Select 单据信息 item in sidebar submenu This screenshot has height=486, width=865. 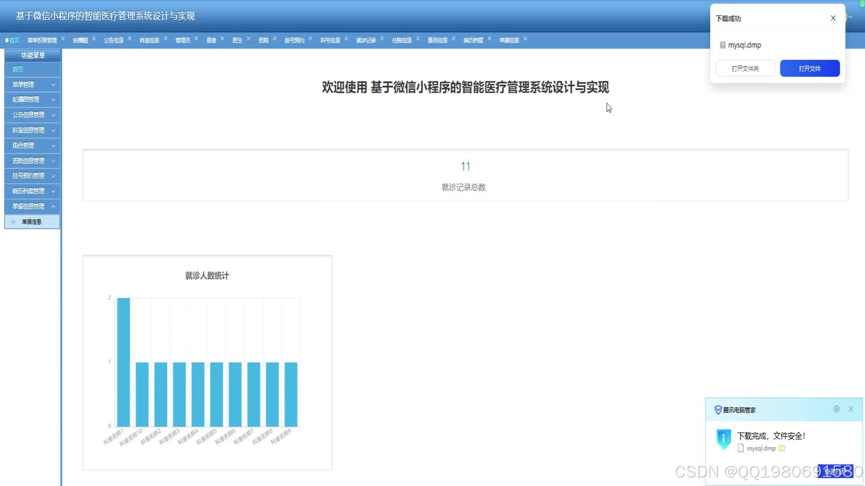pyautogui.click(x=32, y=222)
